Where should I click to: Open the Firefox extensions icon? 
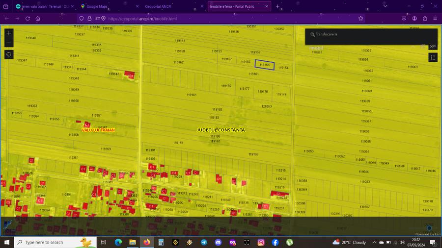click(425, 19)
